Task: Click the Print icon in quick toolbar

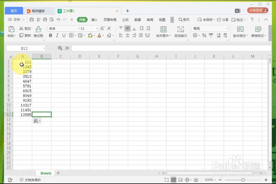Action: tap(45, 20)
